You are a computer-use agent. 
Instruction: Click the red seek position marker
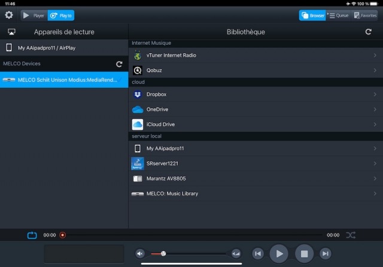coord(62,235)
